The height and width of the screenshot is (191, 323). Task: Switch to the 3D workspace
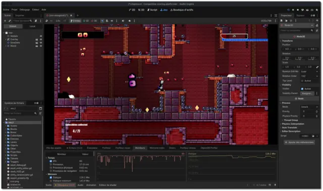tap(141, 10)
